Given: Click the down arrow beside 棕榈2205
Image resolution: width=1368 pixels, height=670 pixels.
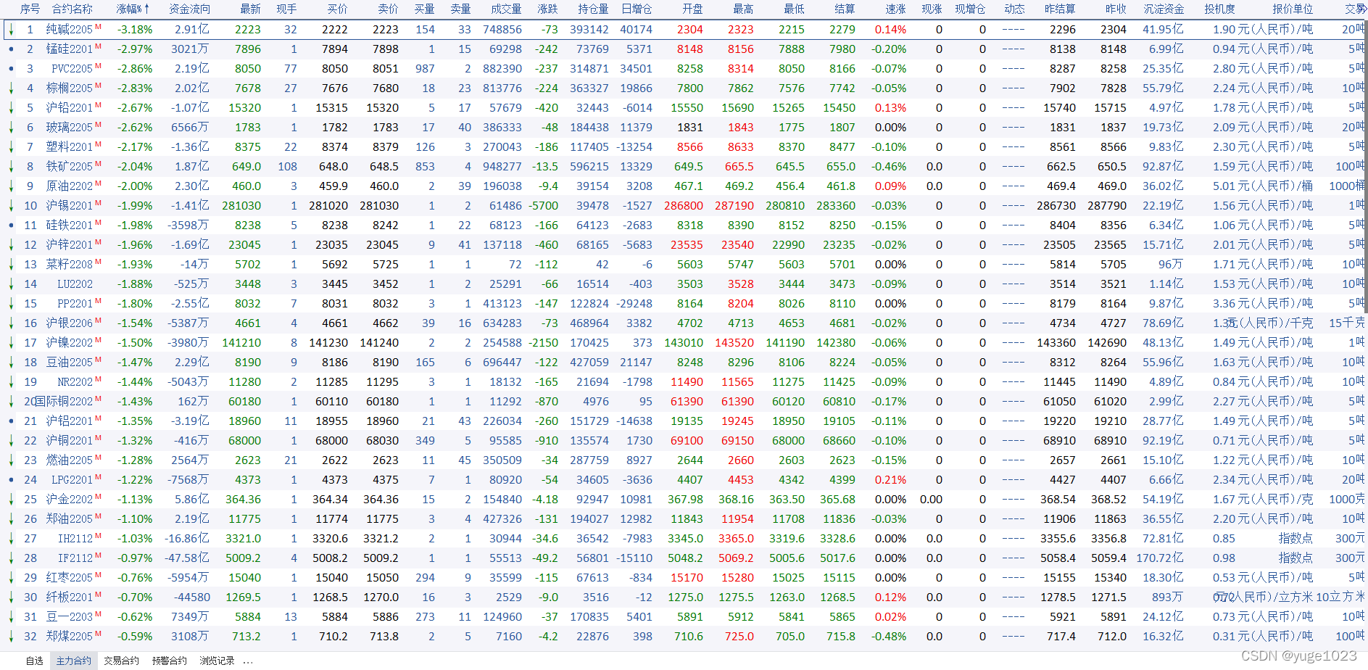Looking at the screenshot, I should (x=11, y=88).
